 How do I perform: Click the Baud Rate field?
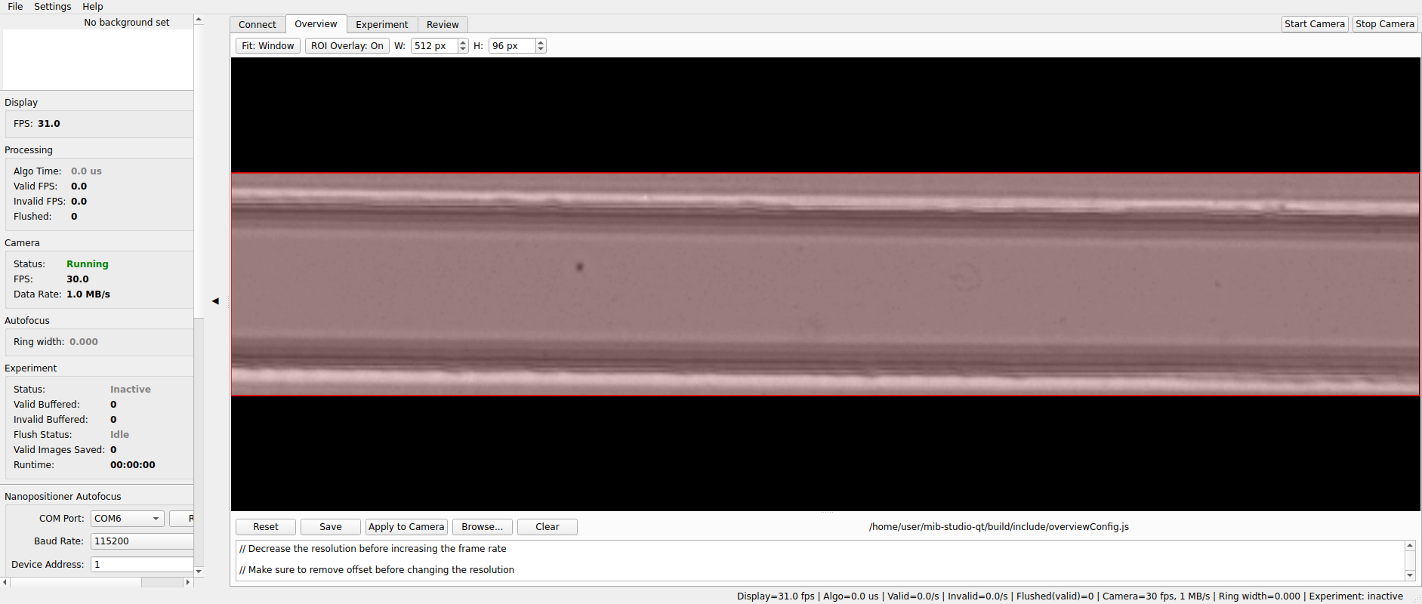(x=142, y=541)
